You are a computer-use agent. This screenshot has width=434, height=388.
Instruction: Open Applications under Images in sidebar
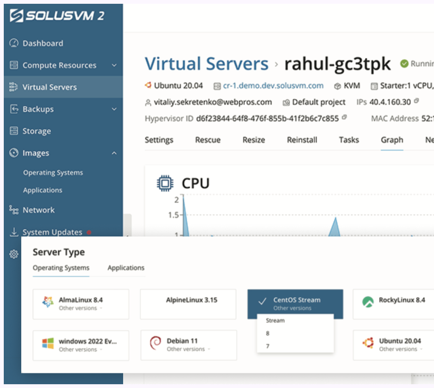click(42, 190)
